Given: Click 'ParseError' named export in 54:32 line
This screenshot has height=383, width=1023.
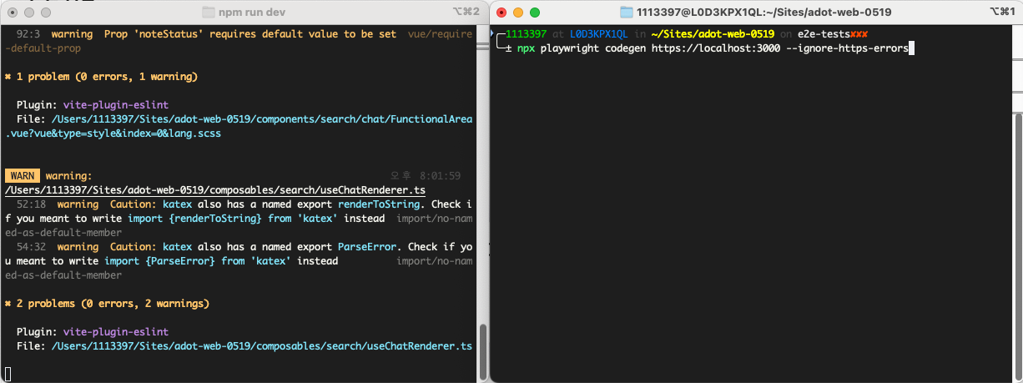Looking at the screenshot, I should point(367,247).
